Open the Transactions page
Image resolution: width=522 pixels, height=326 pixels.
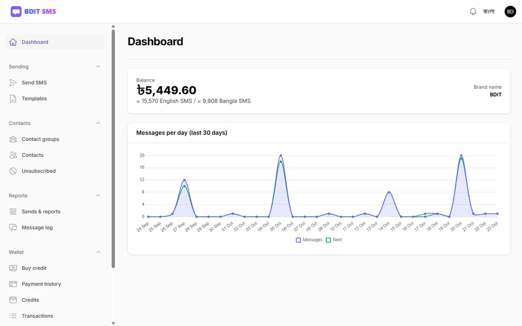click(x=56, y=316)
